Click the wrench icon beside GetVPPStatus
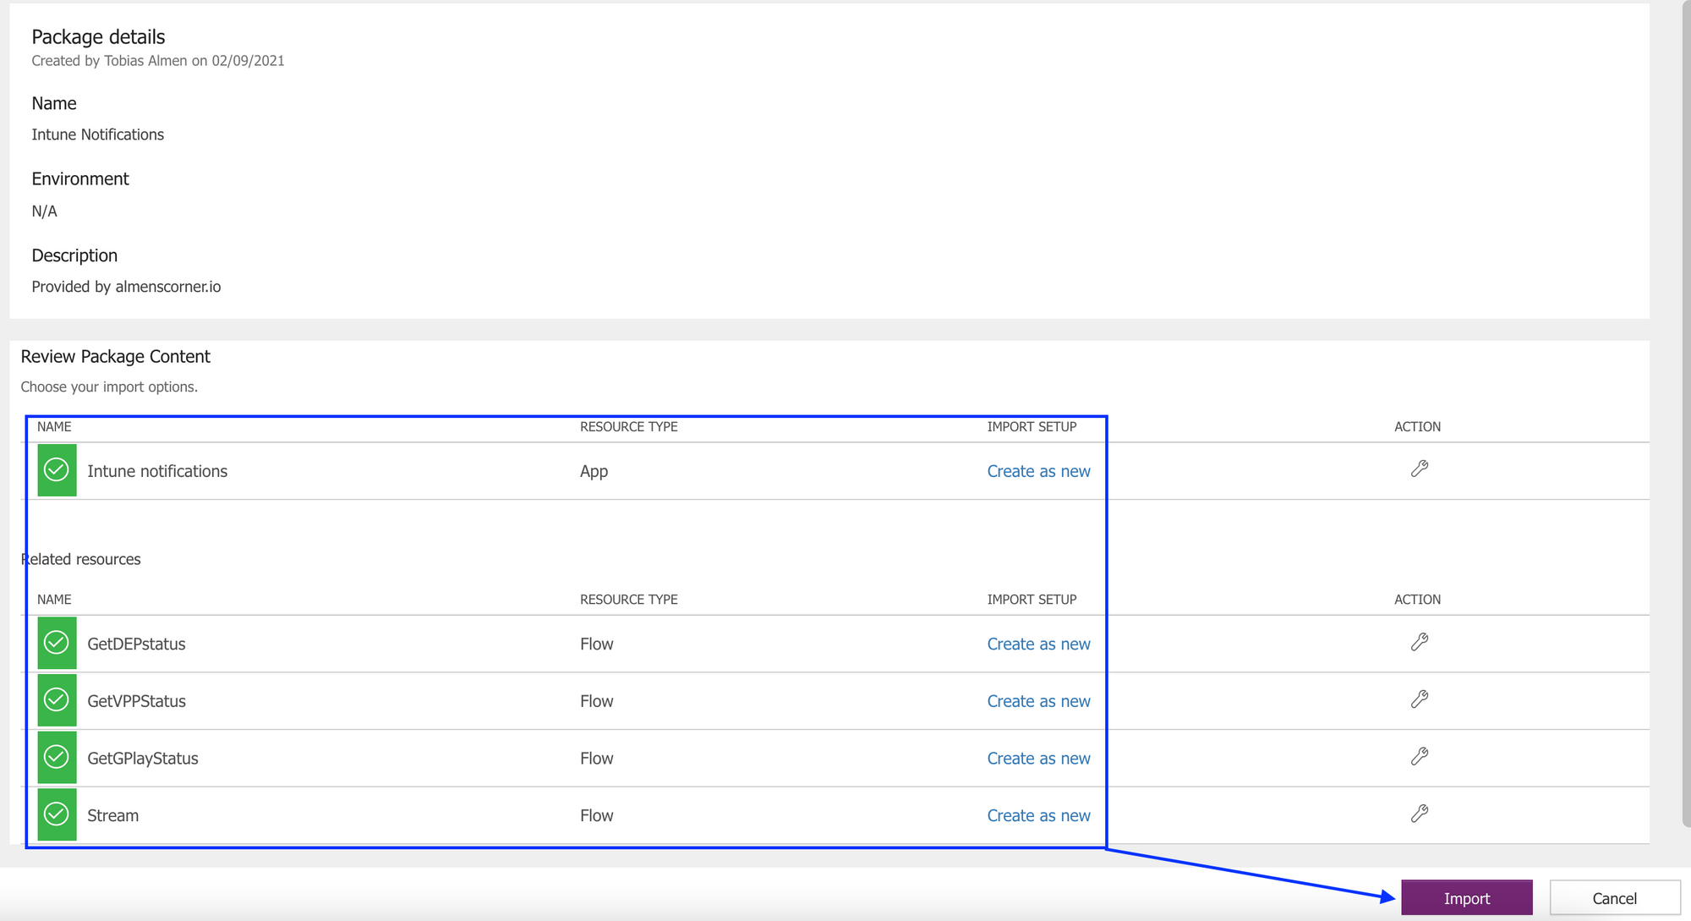This screenshot has width=1691, height=921. coord(1421,699)
